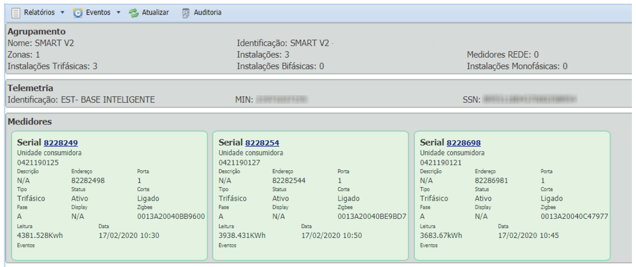Viewport: 636px width, 267px height.
Task: Click the Relatórios document icon
Action: click(16, 13)
